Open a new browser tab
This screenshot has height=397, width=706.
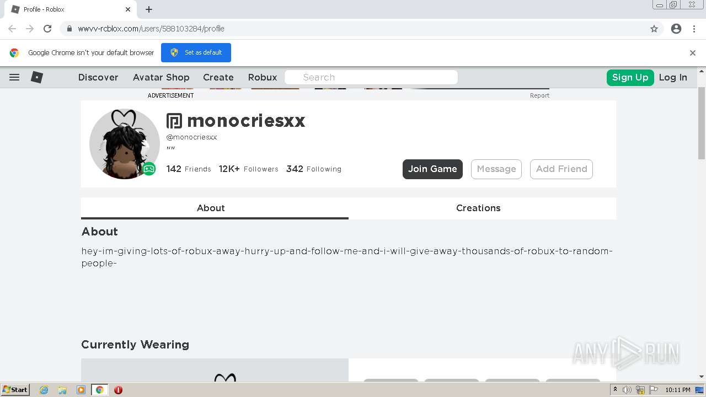(149, 9)
